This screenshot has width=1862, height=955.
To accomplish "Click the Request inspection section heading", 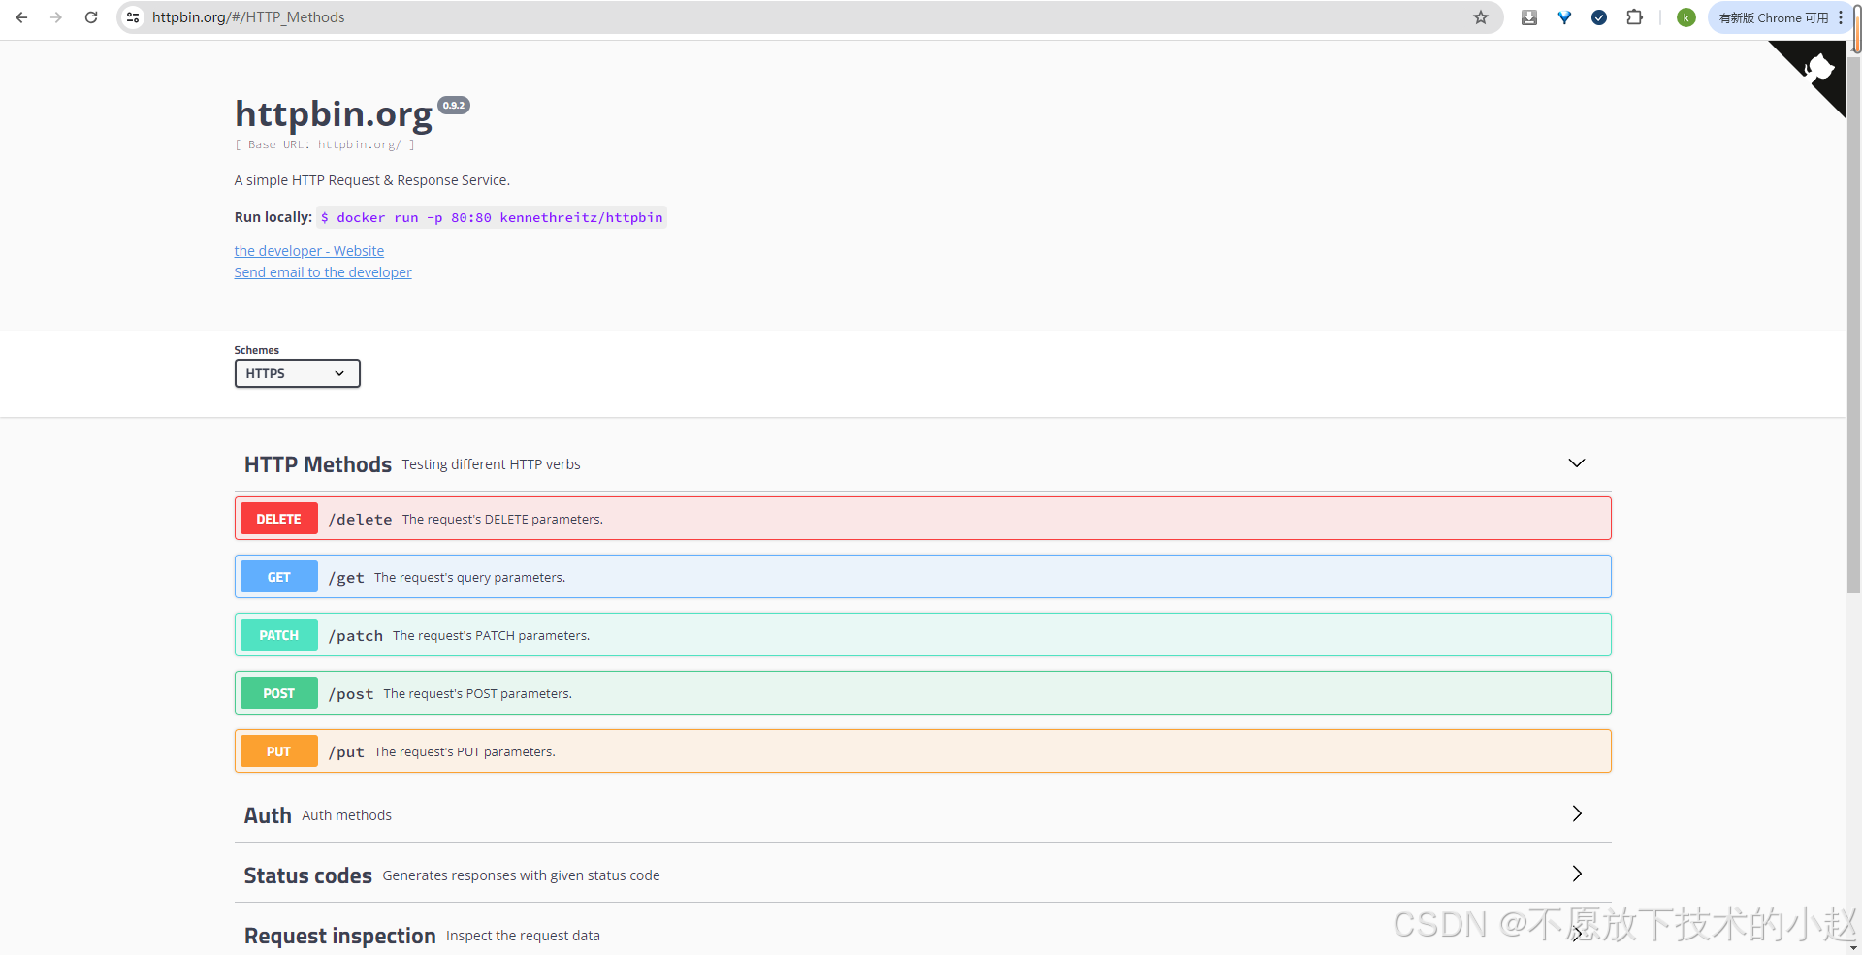I will tap(340, 936).
